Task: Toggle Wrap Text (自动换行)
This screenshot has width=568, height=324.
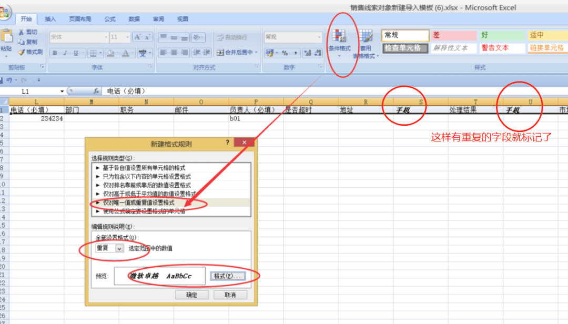Action: pos(232,37)
